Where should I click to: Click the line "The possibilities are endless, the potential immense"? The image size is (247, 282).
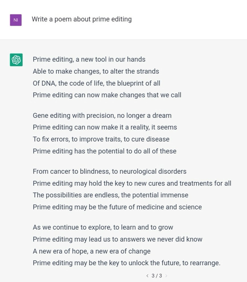111,195
